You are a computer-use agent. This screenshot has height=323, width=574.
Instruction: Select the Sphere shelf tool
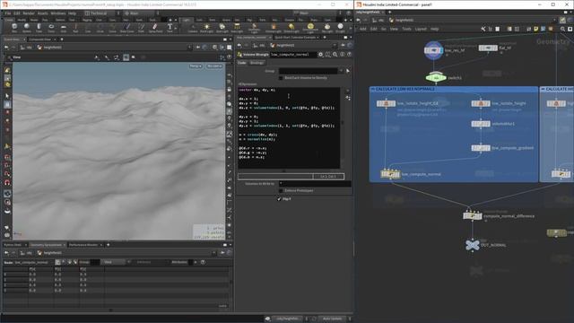pos(27,28)
